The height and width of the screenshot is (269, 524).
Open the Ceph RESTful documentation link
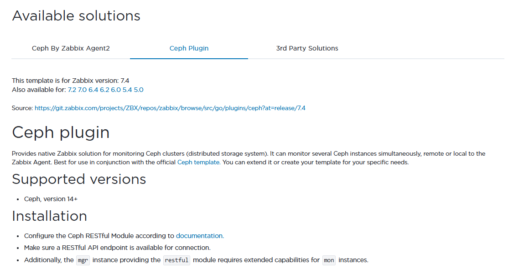click(x=200, y=236)
